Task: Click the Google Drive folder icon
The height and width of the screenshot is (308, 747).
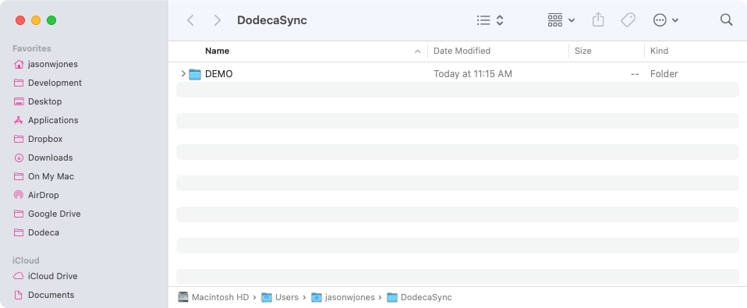Action: pyautogui.click(x=19, y=214)
